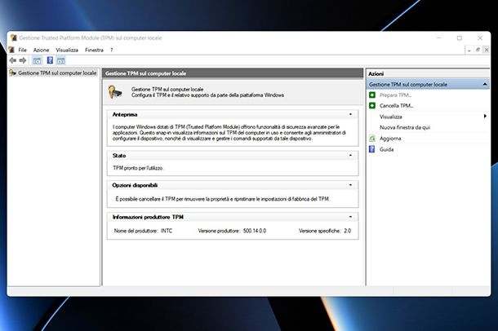The height and width of the screenshot is (331, 498).
Task: Click the Aggiorna refresh icon
Action: (372, 139)
